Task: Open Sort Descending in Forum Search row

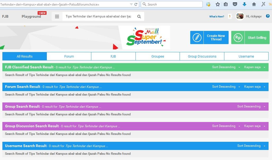Action: click(x=226, y=87)
